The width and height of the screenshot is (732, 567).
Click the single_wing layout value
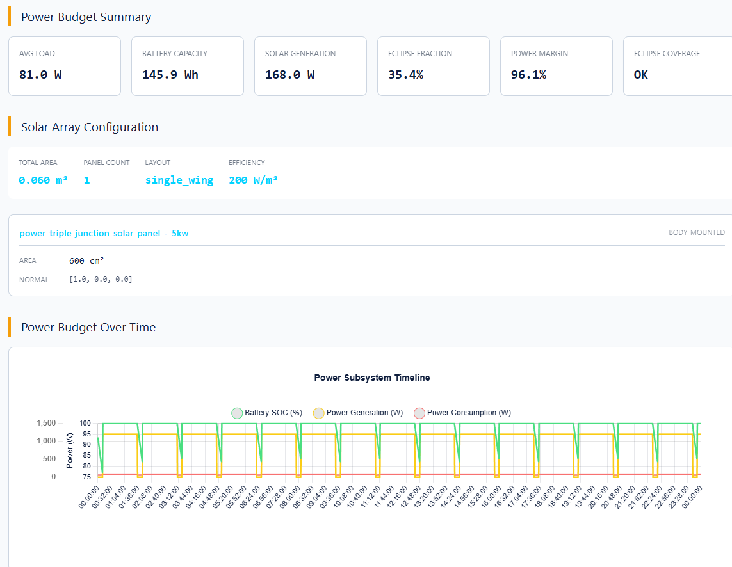179,180
